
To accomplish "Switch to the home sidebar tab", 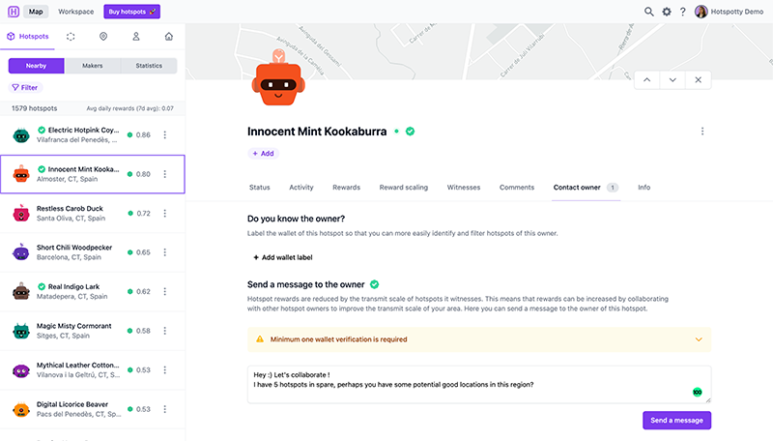I will coord(168,37).
